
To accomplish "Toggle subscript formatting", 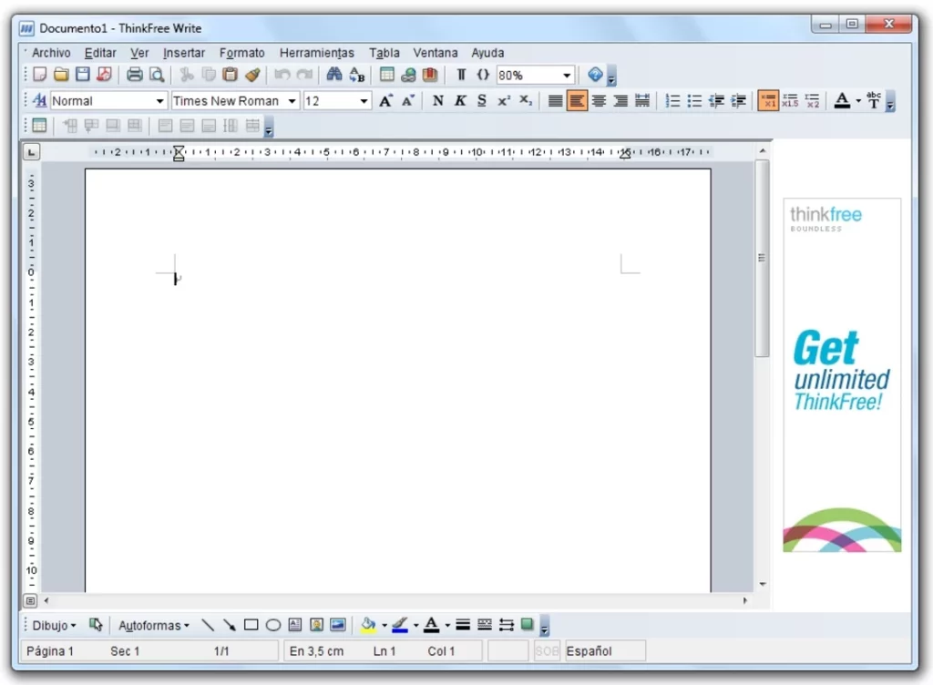I will pos(526,101).
